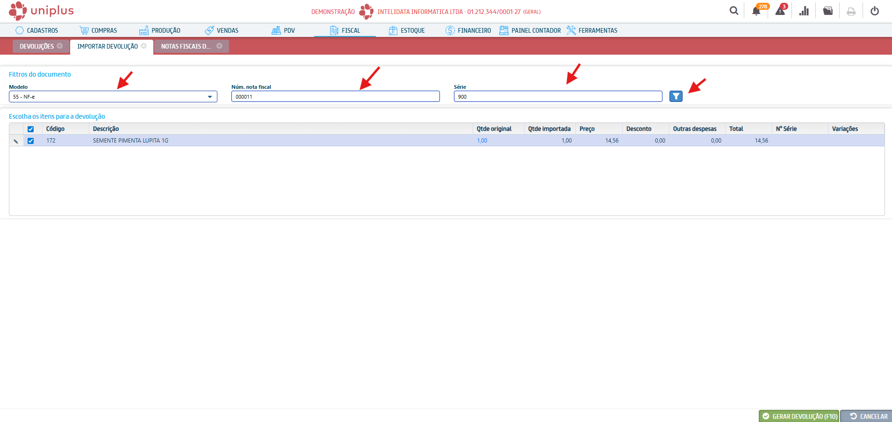Open the search magnifier icon
The width and height of the screenshot is (892, 422).
[734, 11]
